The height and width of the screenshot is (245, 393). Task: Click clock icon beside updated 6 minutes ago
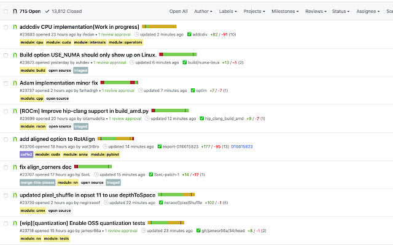tap(132, 62)
